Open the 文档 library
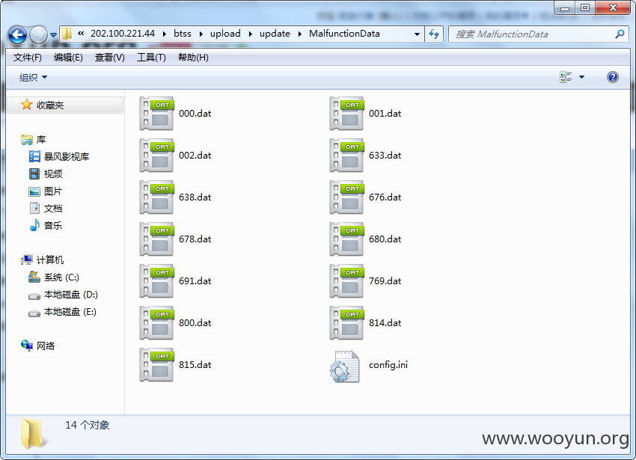This screenshot has width=636, height=460. click(x=46, y=208)
